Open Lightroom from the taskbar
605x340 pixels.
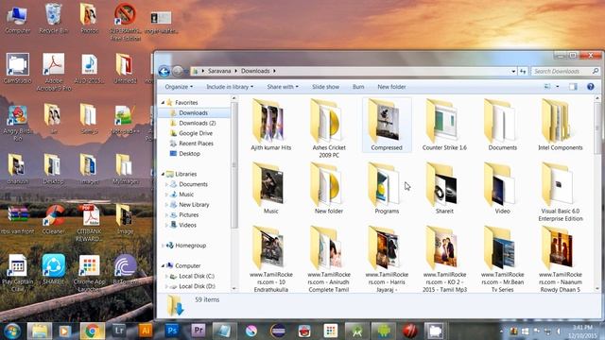[x=119, y=331]
